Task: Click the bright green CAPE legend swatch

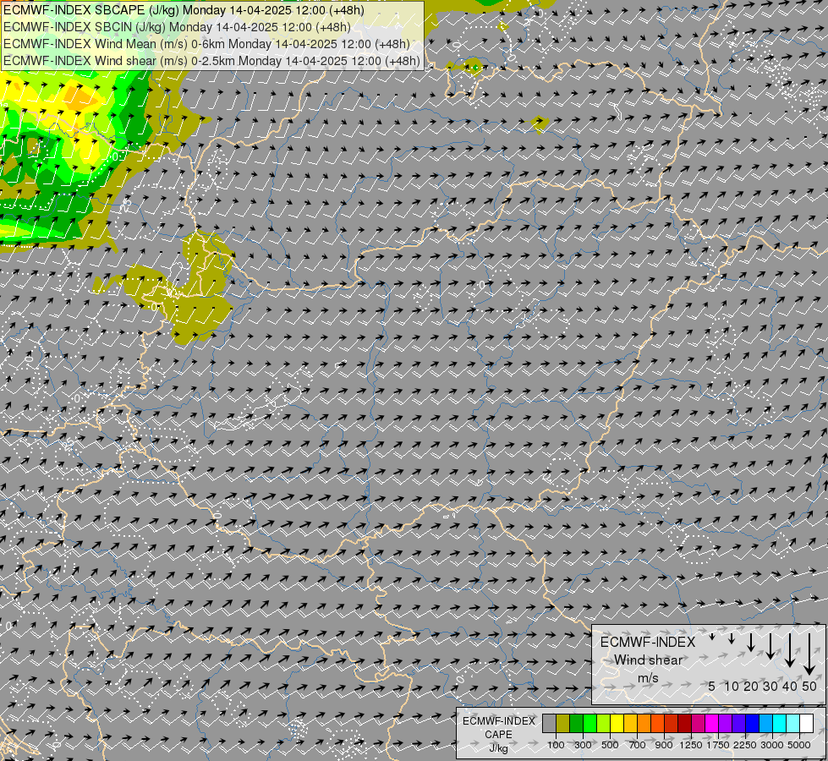Action: 589,723
